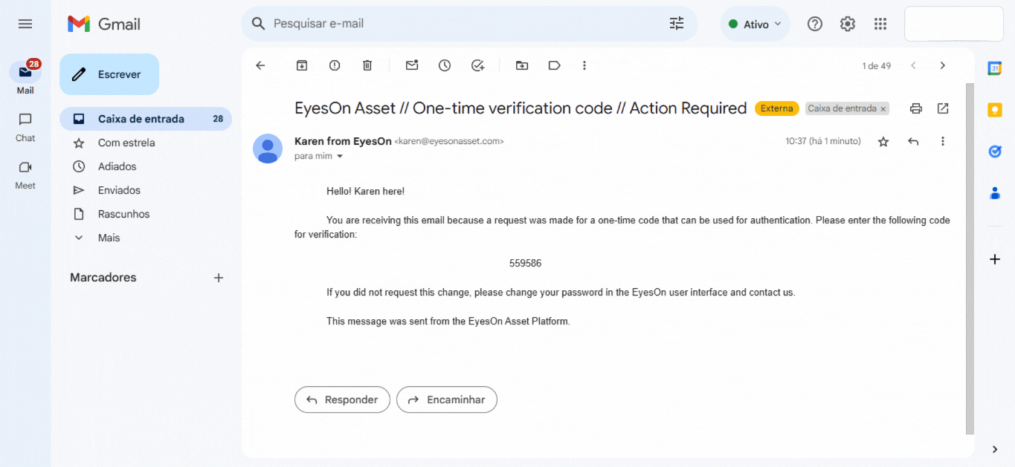
Task: Go to the next email
Action: [943, 65]
